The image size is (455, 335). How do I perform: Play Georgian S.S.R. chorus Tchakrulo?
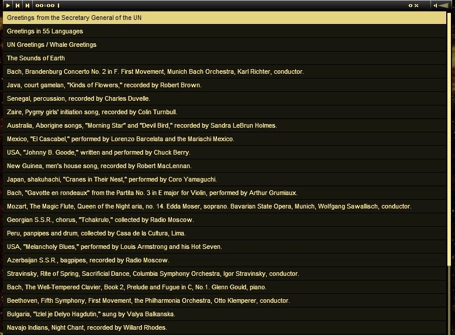(x=225, y=220)
